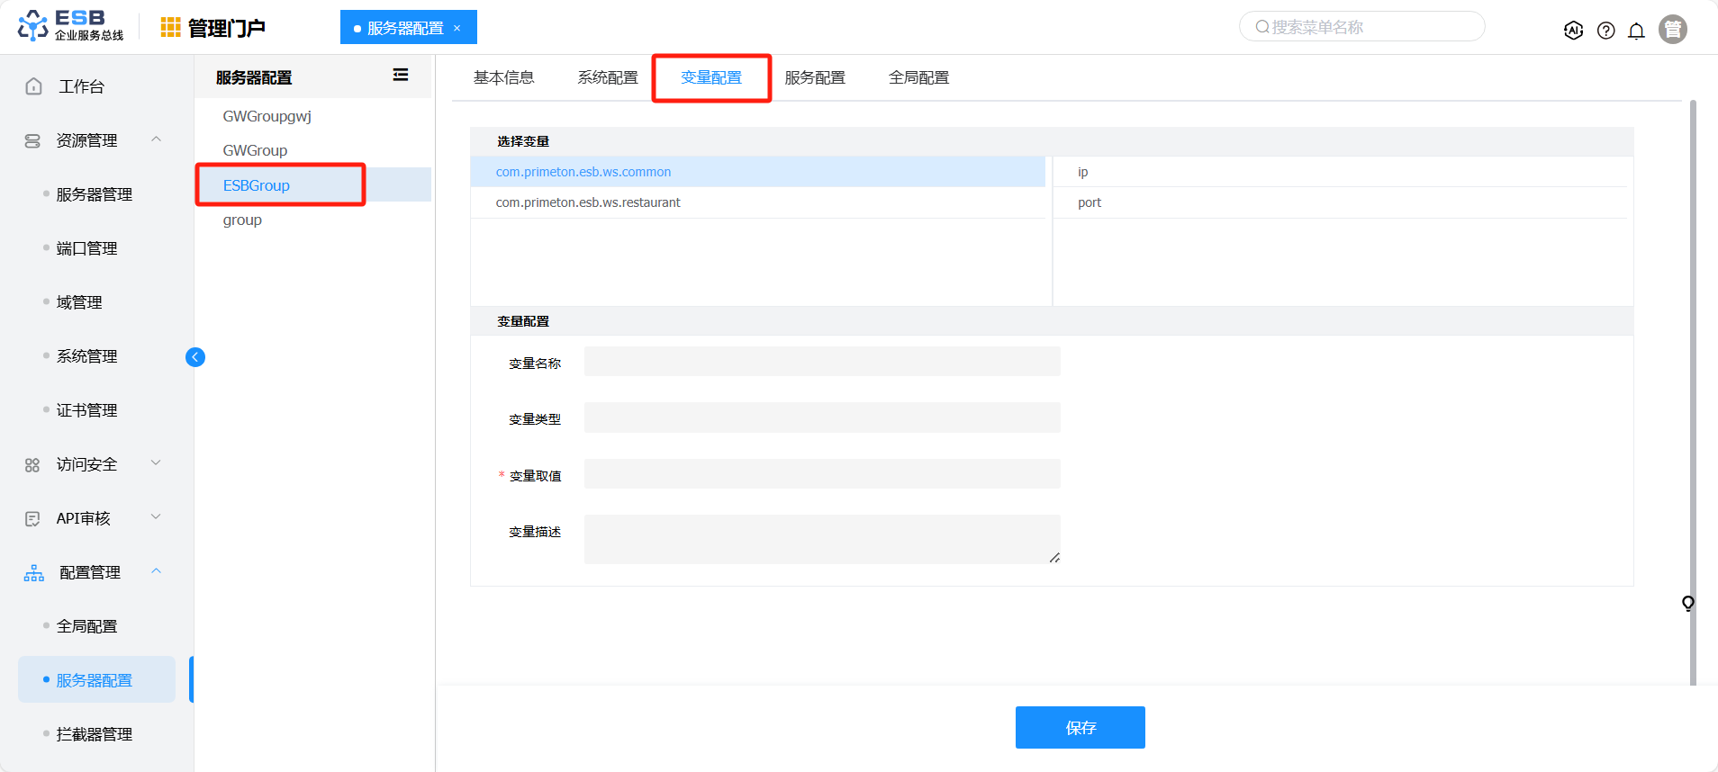Expand the 访问安全 menu section
Image resolution: width=1718 pixels, height=772 pixels.
[156, 463]
